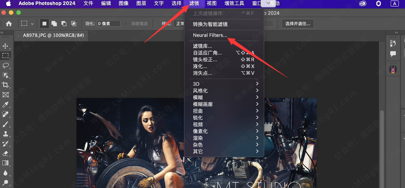
Task: Select the Eyedropper tool
Action: [5, 104]
